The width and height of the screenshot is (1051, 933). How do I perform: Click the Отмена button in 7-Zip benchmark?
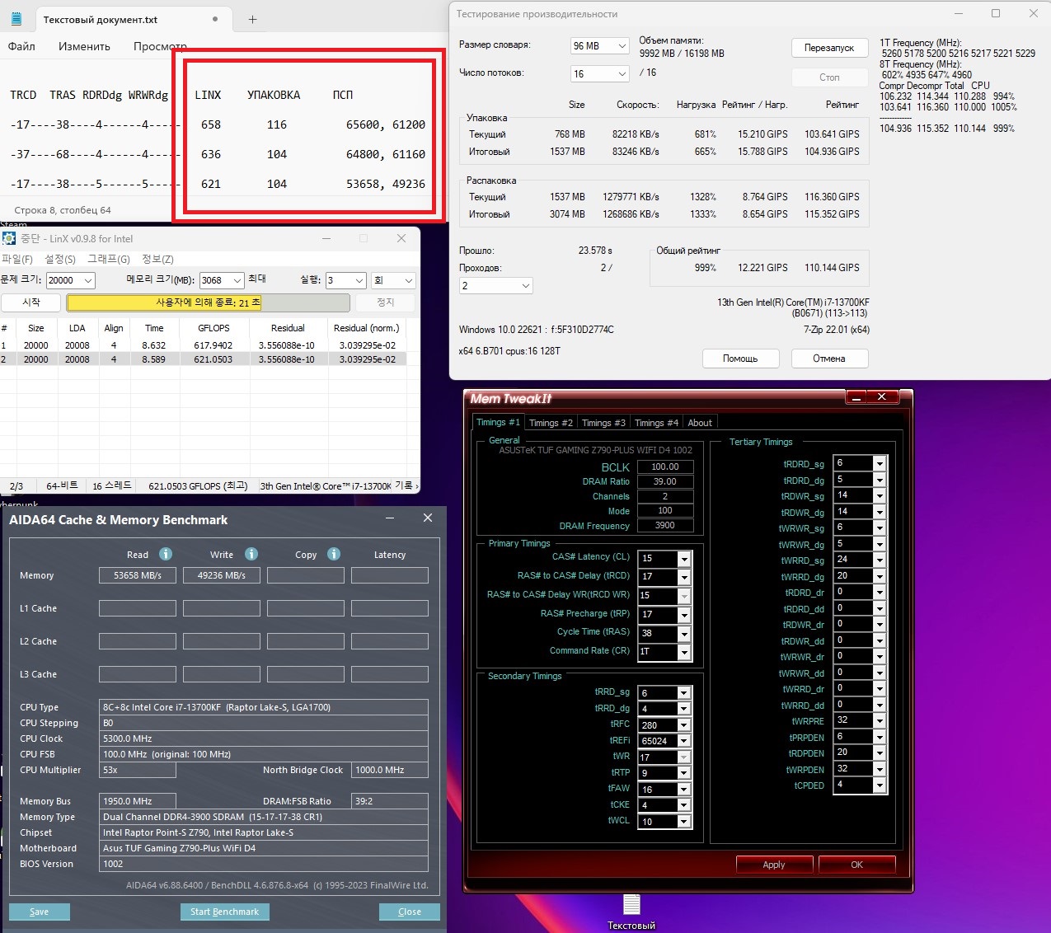click(829, 359)
